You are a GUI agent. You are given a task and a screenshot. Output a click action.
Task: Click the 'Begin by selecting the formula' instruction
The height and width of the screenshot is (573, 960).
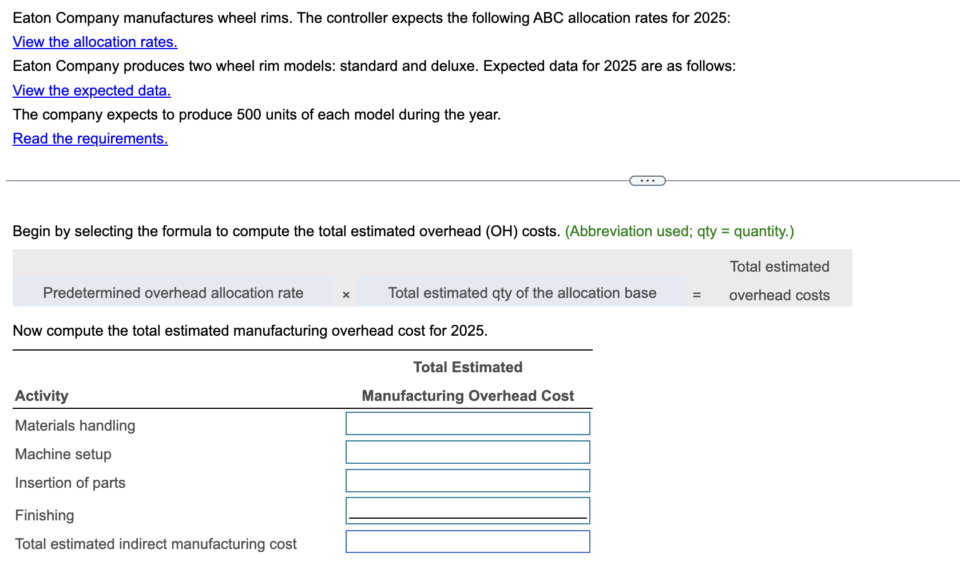coord(287,231)
